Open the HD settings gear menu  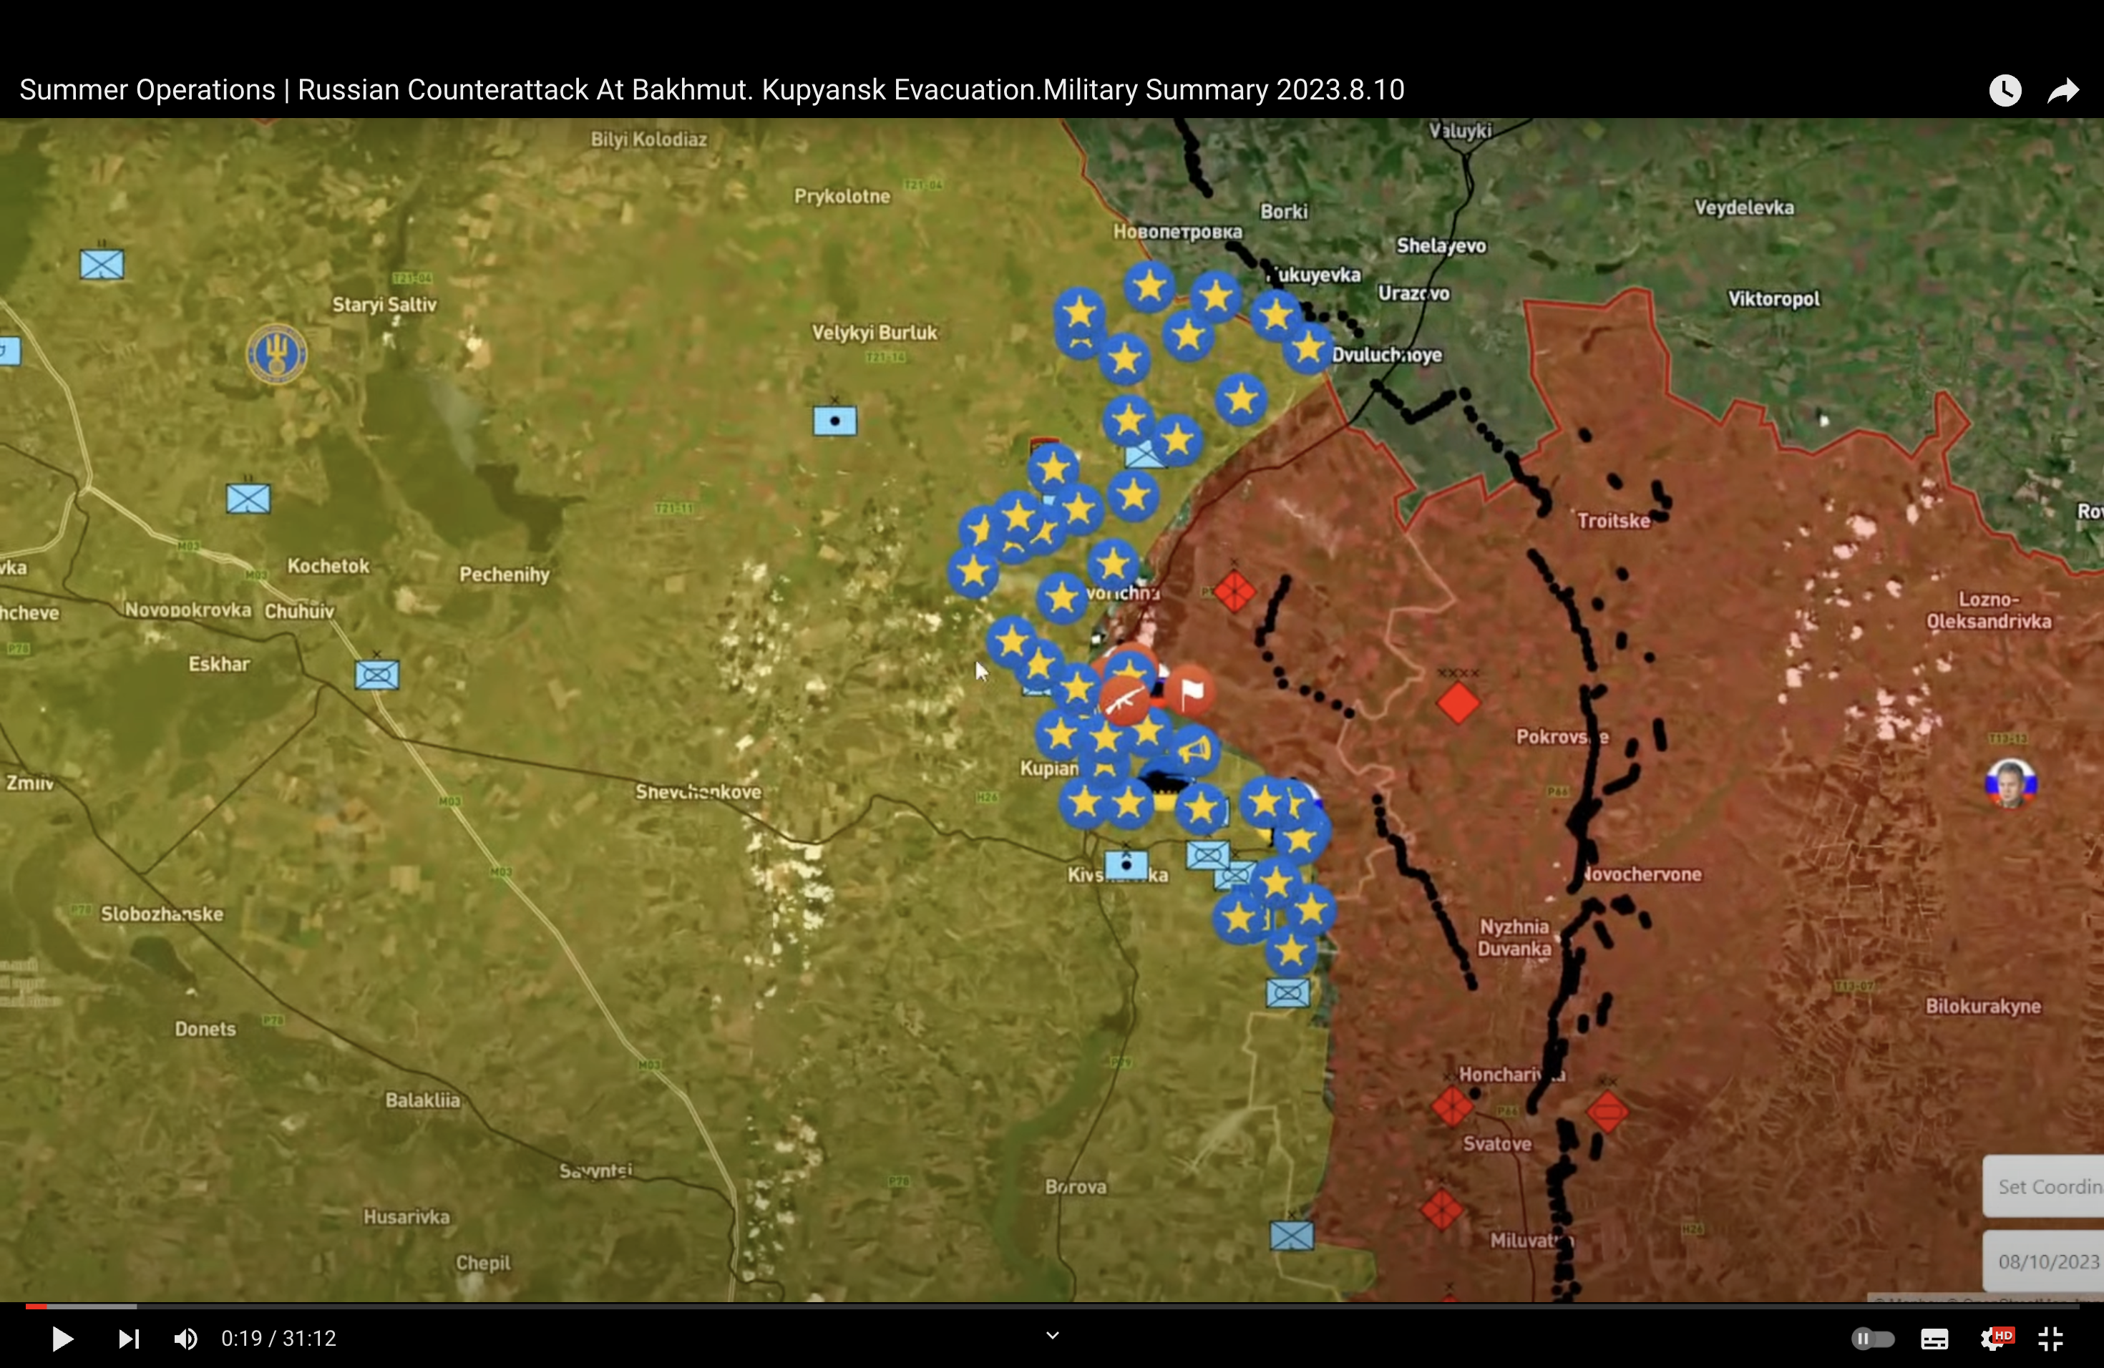pyautogui.click(x=1994, y=1339)
